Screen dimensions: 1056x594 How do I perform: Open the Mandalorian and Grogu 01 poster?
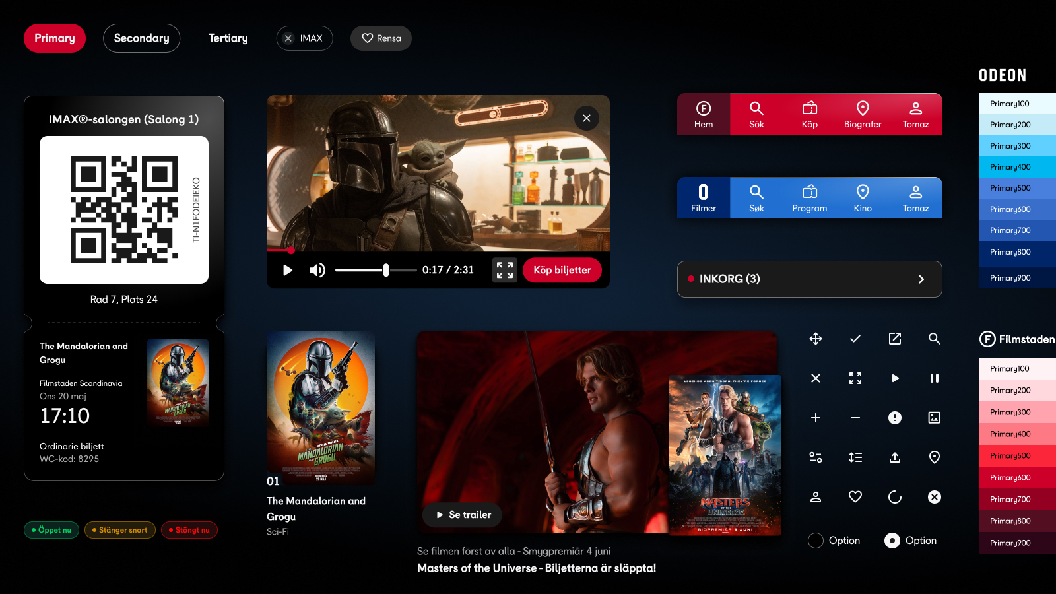tap(321, 408)
